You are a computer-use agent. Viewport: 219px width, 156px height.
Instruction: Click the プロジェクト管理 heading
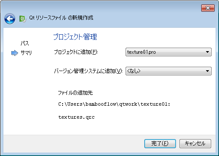pos(75,37)
